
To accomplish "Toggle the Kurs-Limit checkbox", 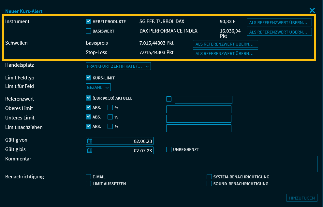I will [x=88, y=78].
